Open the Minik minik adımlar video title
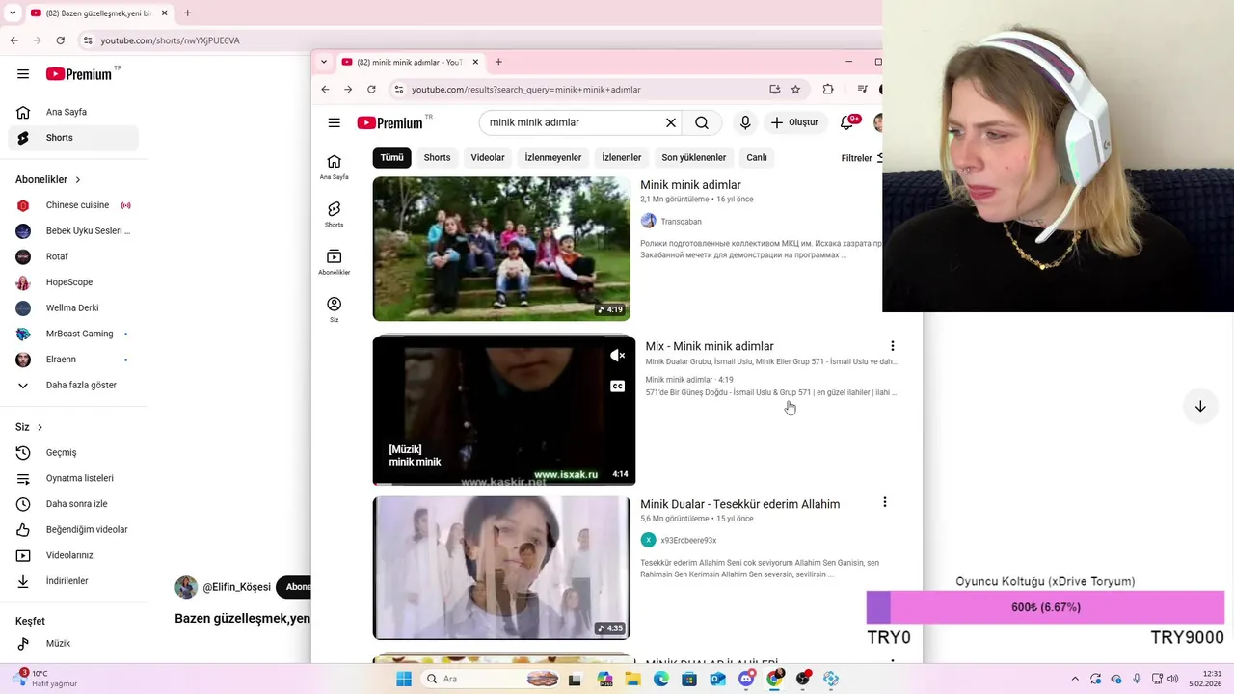The height and width of the screenshot is (694, 1234). [690, 185]
